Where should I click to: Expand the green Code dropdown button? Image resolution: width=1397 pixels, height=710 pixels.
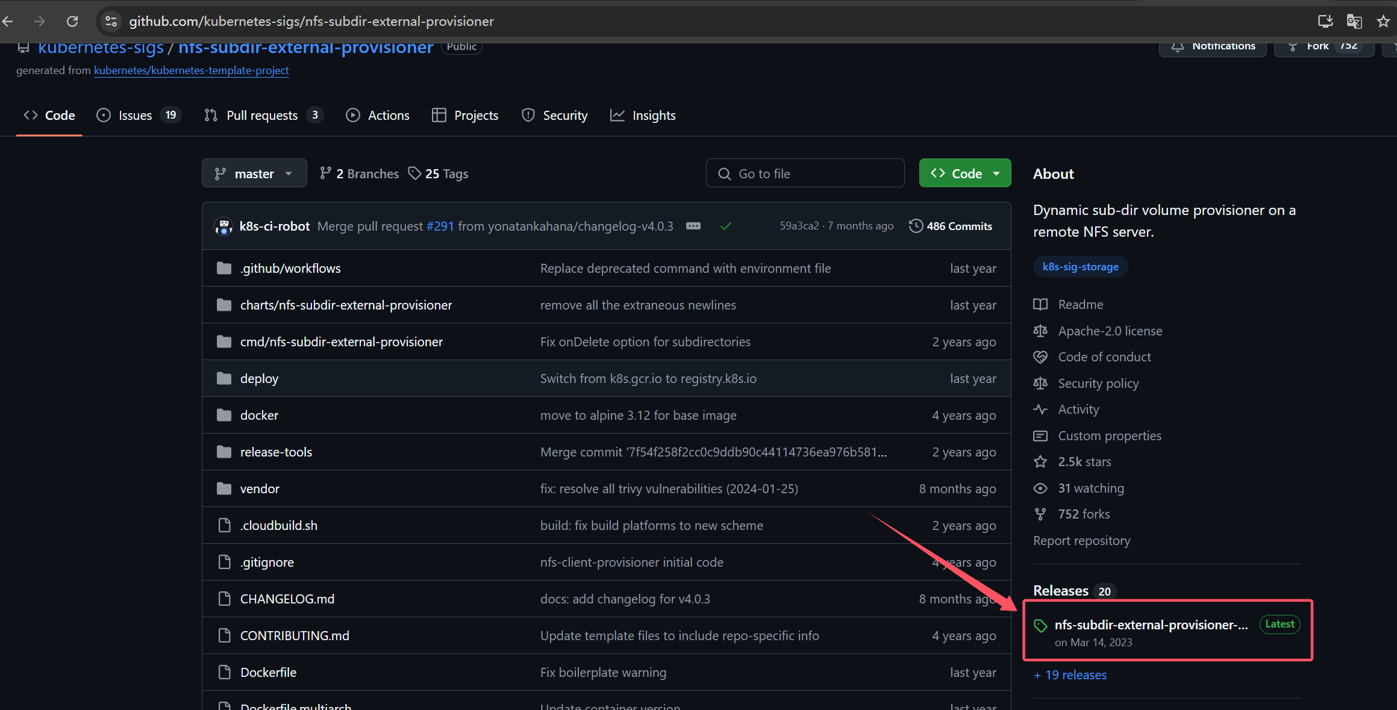pos(964,173)
